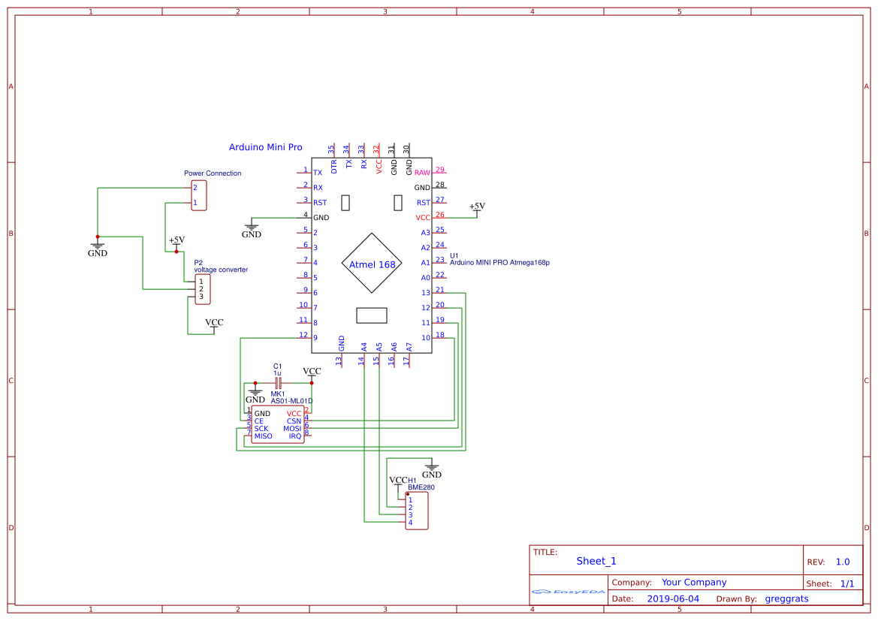This screenshot has height=621, width=878.
Task: Click the 'Arduino MINI PRO Atmega168p' U1 label
Action: [x=499, y=262]
